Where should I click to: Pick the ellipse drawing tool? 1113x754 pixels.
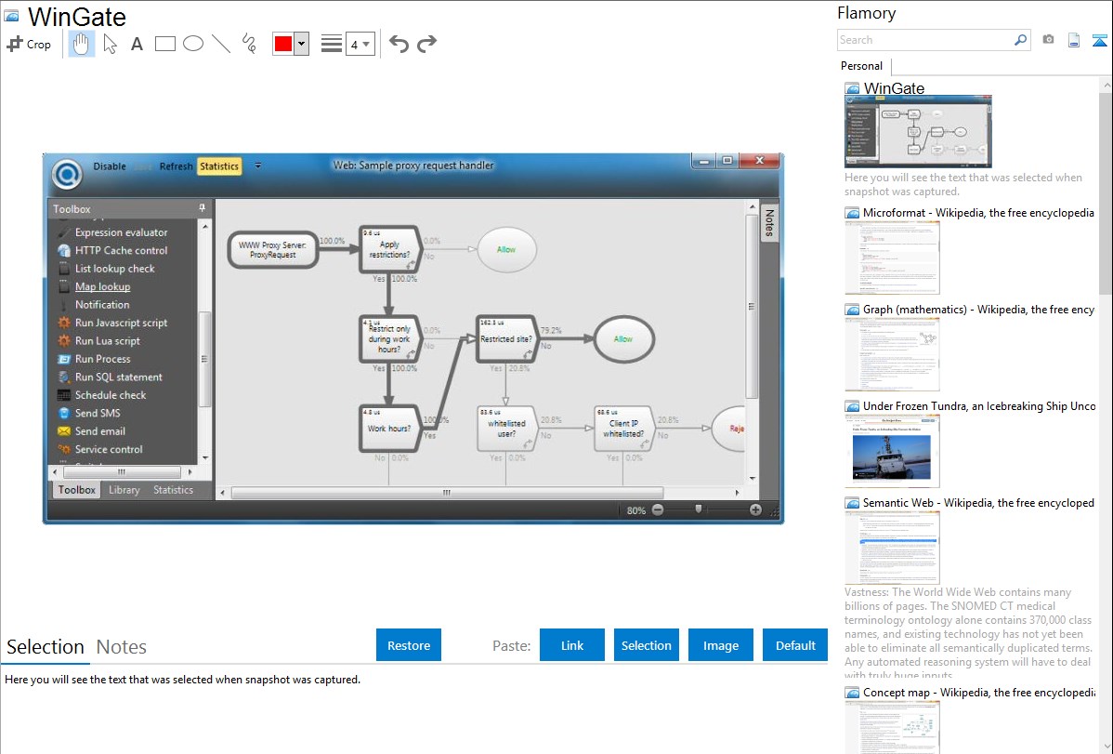pyautogui.click(x=193, y=44)
